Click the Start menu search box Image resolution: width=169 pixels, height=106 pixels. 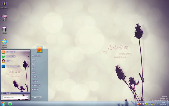(15, 98)
